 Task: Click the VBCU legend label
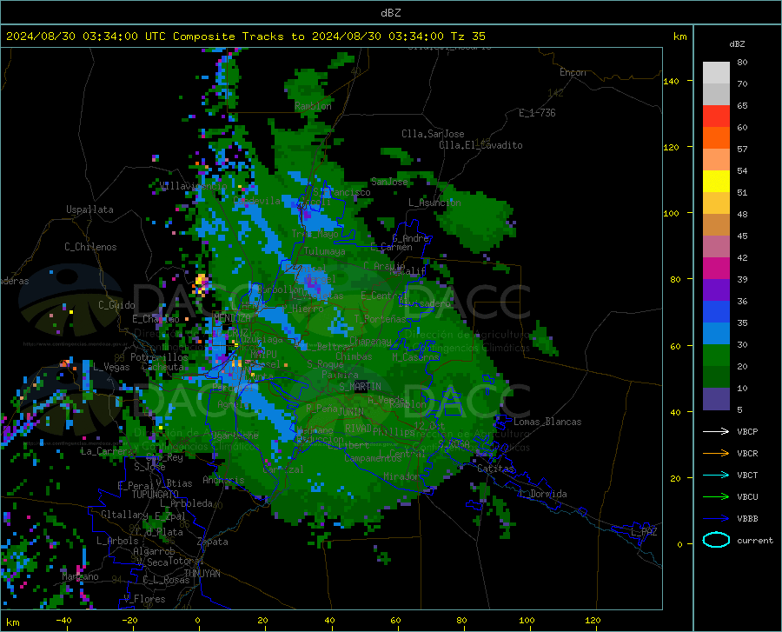(x=747, y=497)
